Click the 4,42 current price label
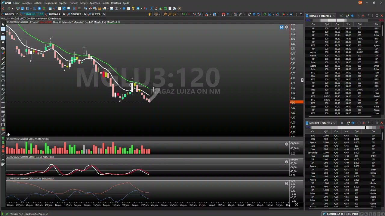 click(296, 102)
